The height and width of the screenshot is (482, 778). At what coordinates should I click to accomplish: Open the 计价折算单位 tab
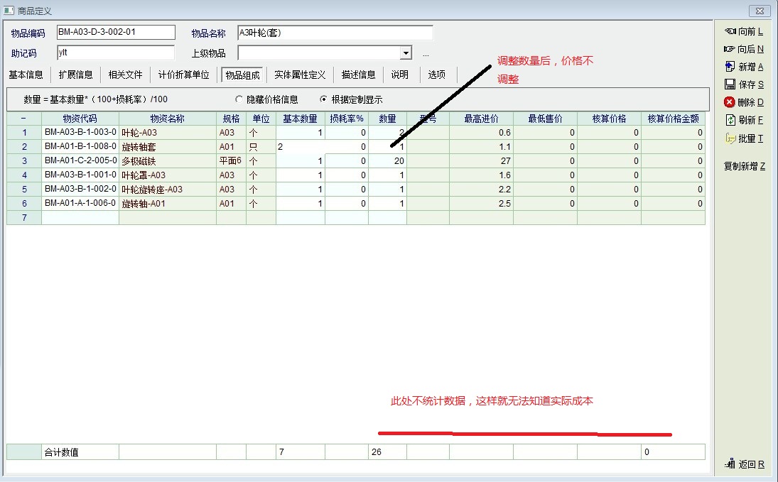pos(183,75)
